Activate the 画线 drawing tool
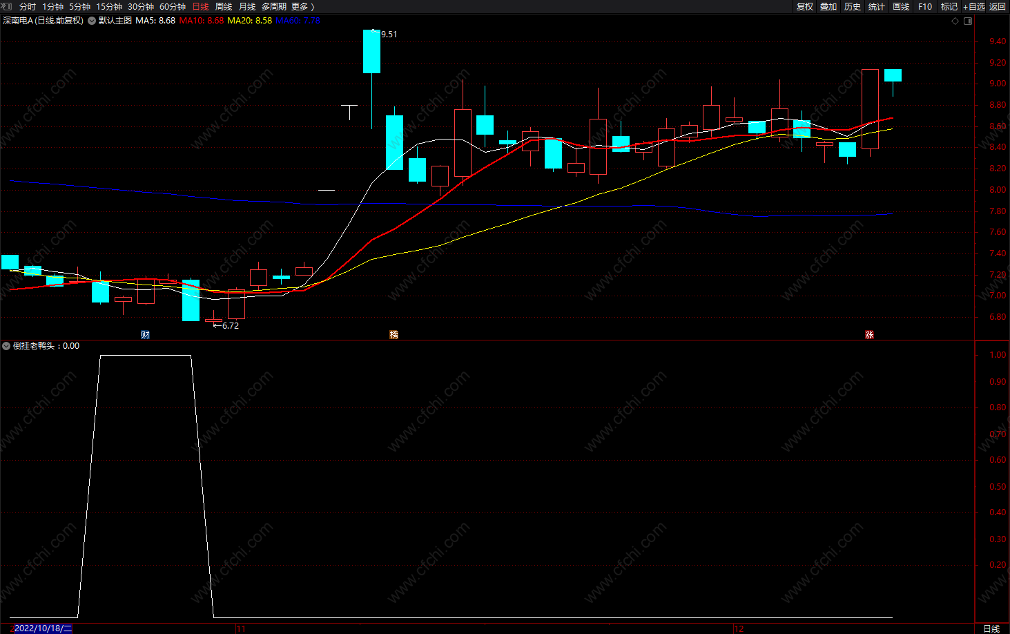The width and height of the screenshot is (1010, 634). pos(901,6)
